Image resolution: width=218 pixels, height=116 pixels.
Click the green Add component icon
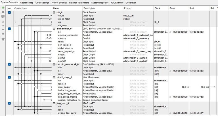point(3,8)
